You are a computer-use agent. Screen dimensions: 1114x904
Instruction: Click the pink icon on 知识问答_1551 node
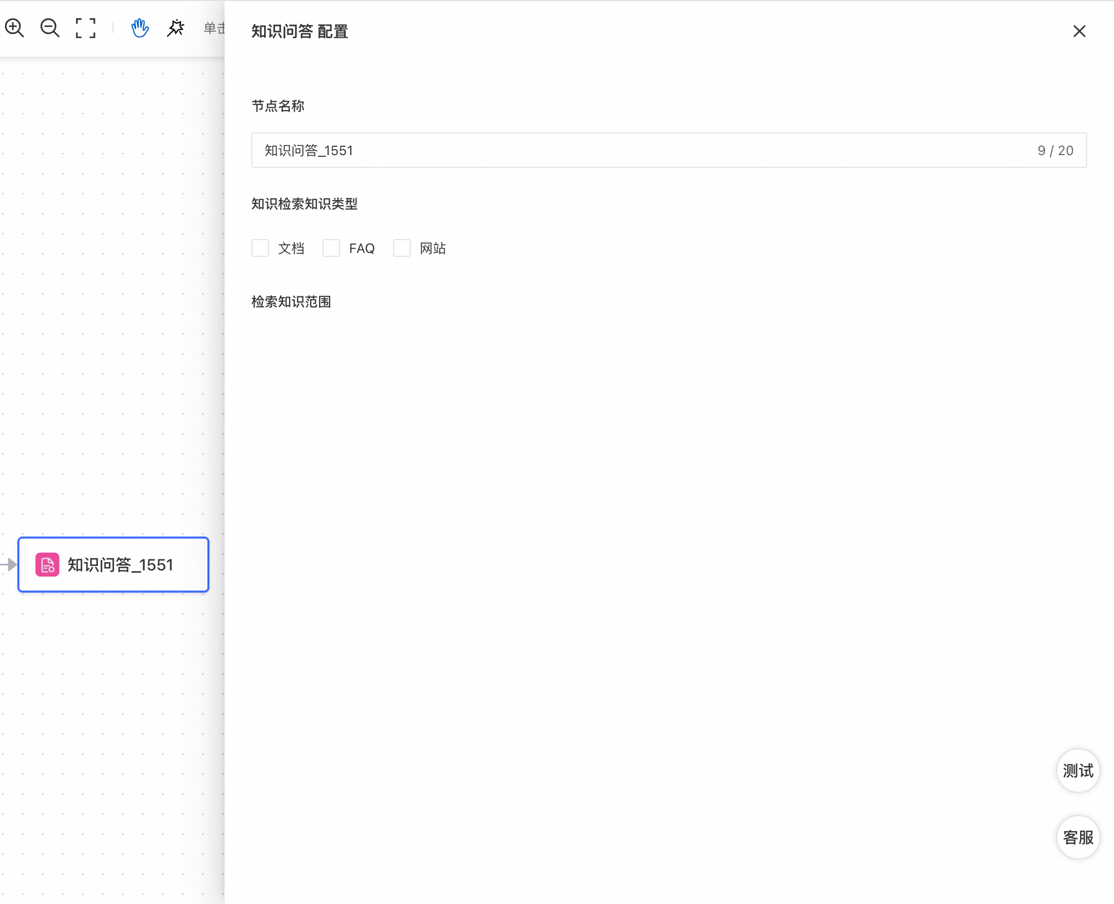tap(47, 565)
